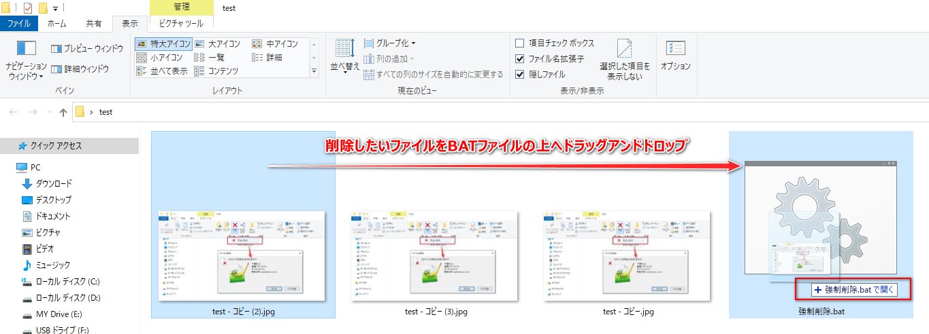Switch to the ホーム ribbon tab

click(57, 23)
